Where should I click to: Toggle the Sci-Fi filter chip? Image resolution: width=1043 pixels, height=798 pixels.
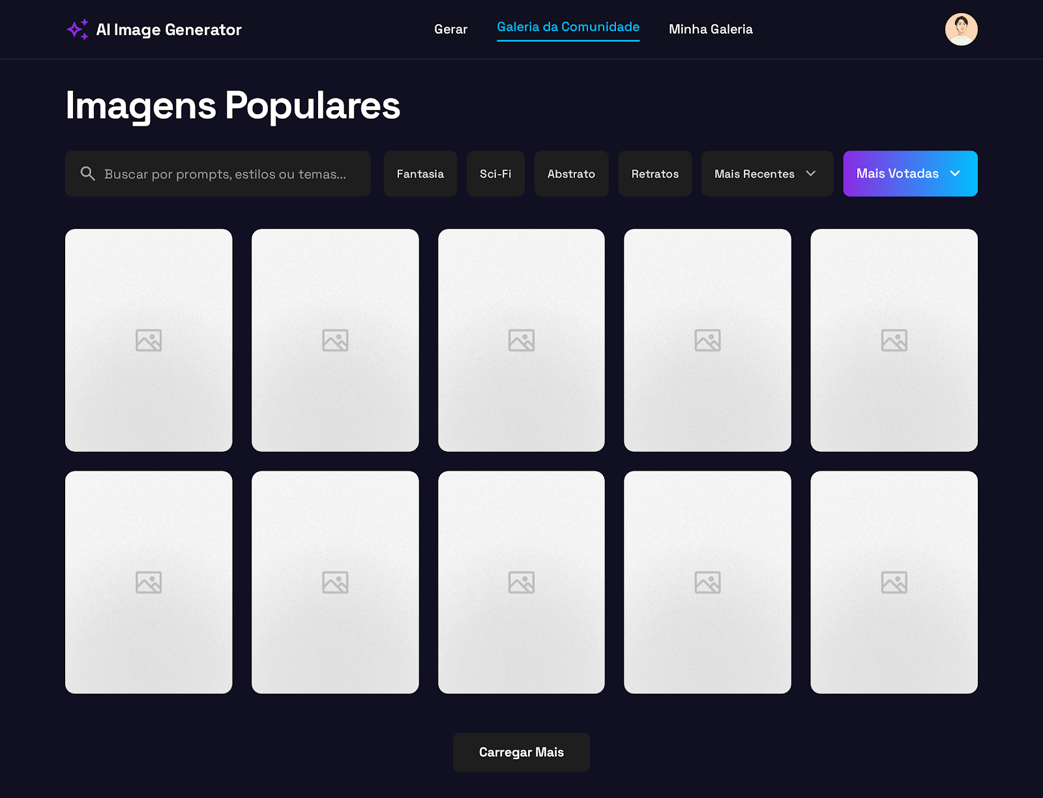pos(495,173)
